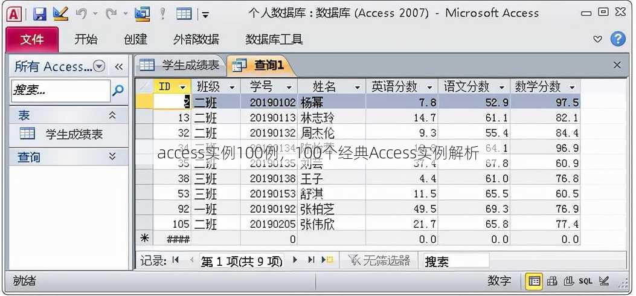Open the 数学分数 column filter dropdown
The width and height of the screenshot is (636, 296).
(x=572, y=87)
